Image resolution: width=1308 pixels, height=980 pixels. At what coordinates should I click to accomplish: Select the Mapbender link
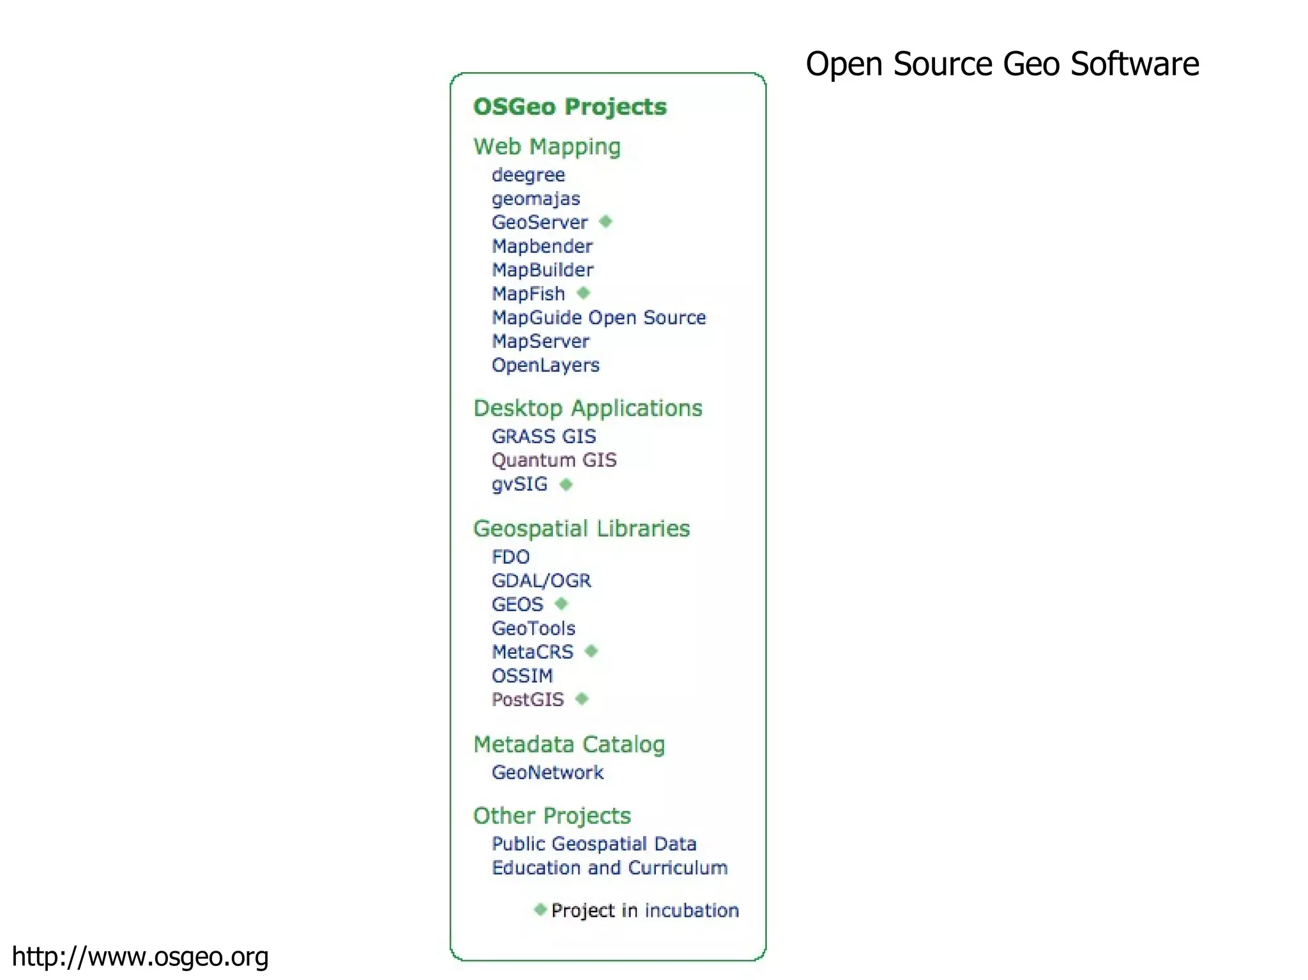(542, 246)
